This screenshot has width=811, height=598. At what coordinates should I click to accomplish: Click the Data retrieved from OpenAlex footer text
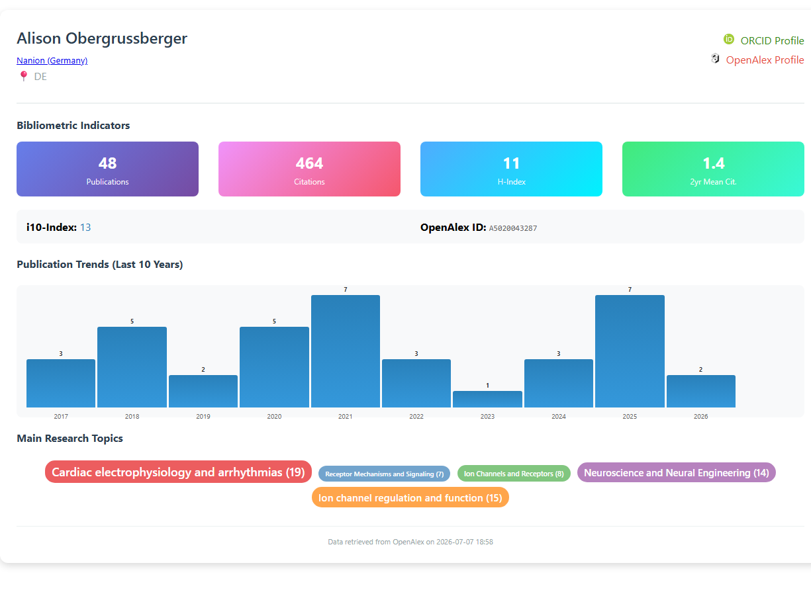(410, 542)
